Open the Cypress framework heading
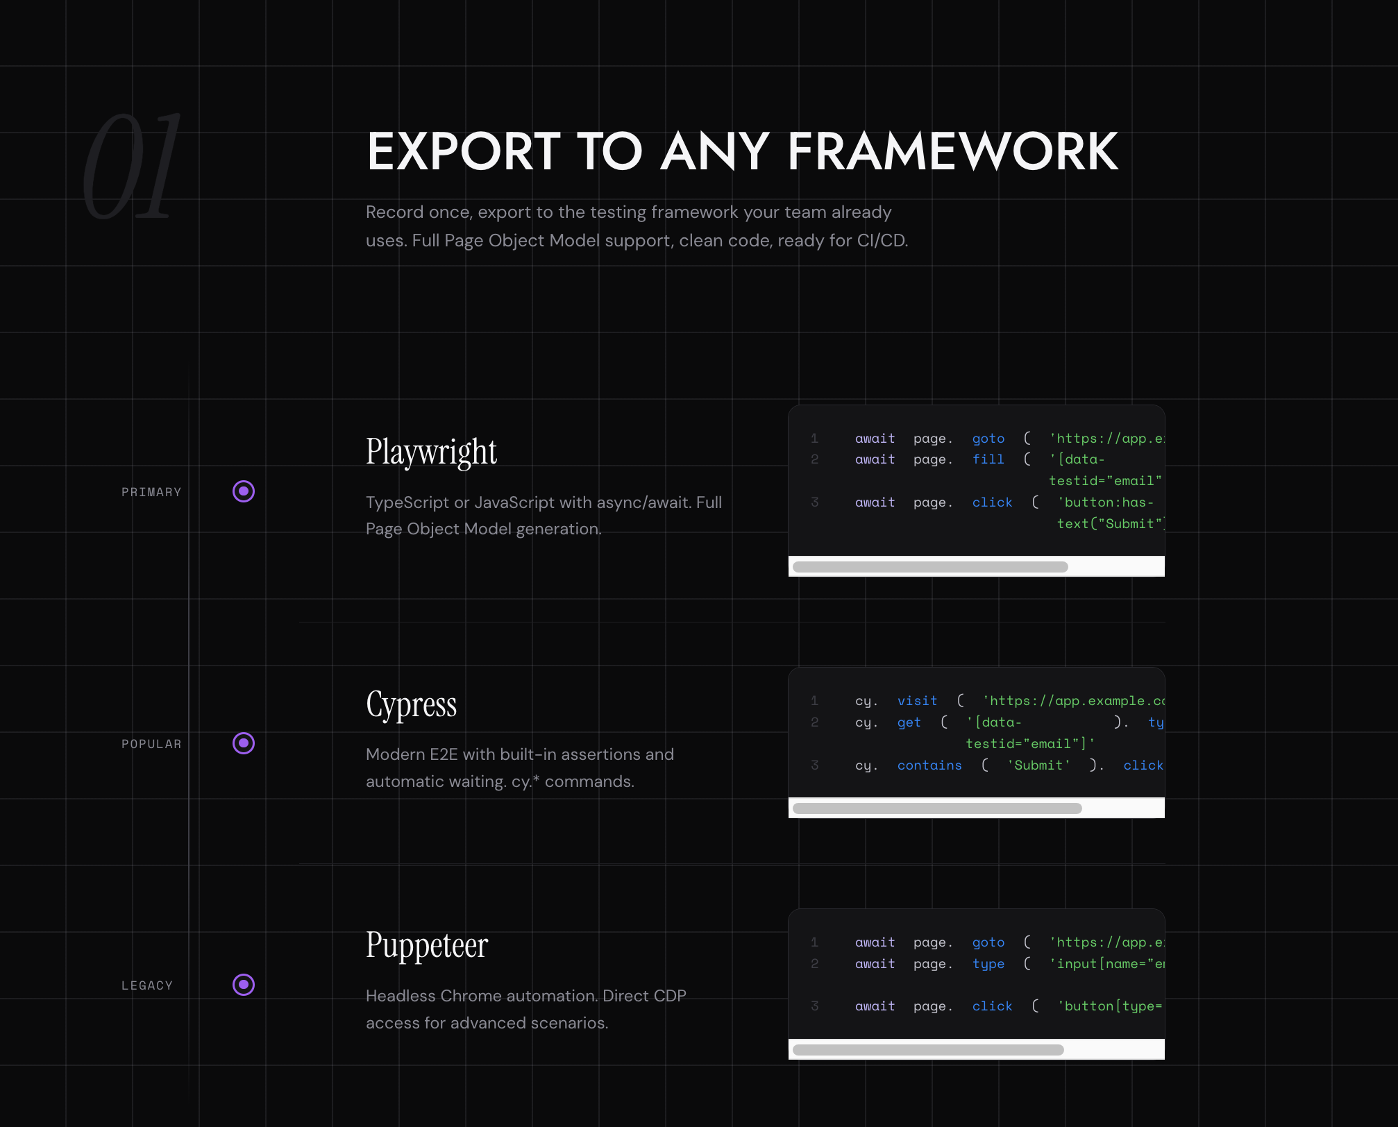Image resolution: width=1398 pixels, height=1127 pixels. click(411, 704)
